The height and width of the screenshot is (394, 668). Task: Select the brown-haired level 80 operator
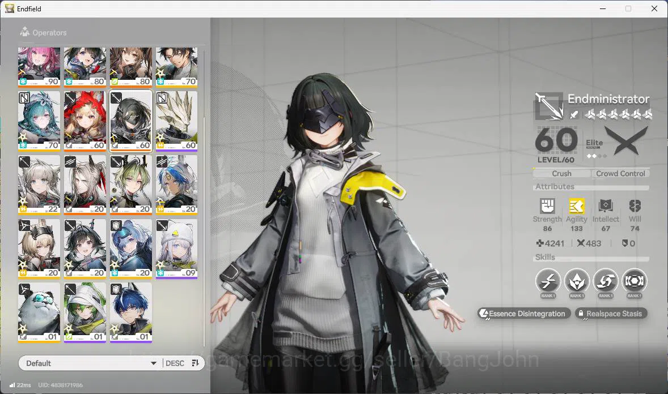(131, 67)
